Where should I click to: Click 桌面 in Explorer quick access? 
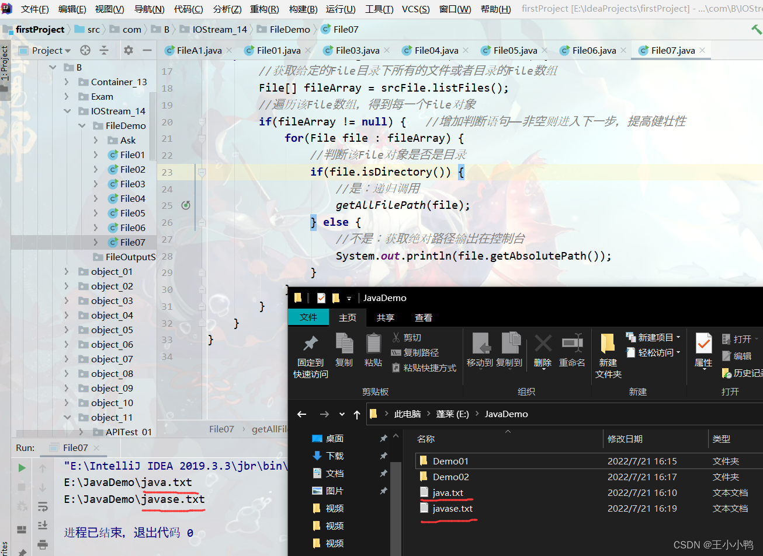coord(334,439)
